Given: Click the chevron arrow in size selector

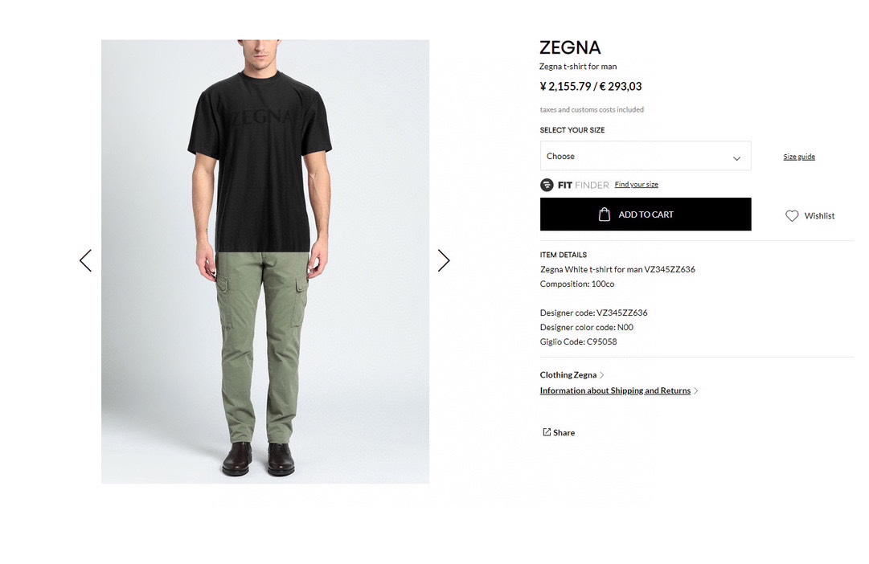Looking at the screenshot, I should tap(736, 158).
